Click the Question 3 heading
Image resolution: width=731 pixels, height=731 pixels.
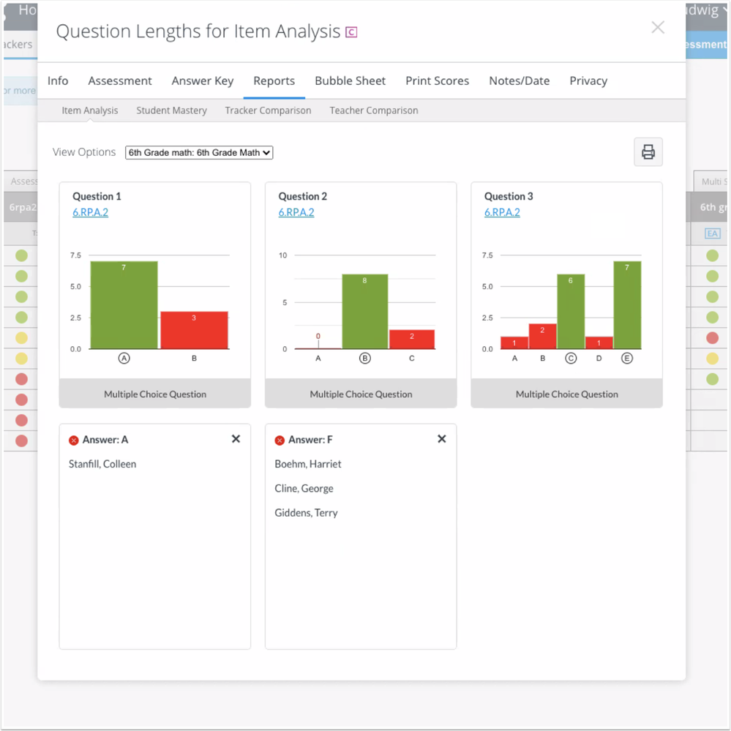pos(509,196)
